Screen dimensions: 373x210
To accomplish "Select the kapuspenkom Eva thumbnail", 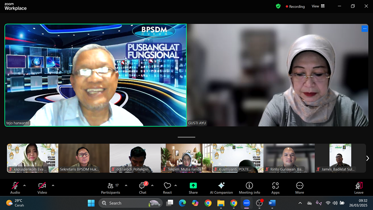I will tap(33, 158).
